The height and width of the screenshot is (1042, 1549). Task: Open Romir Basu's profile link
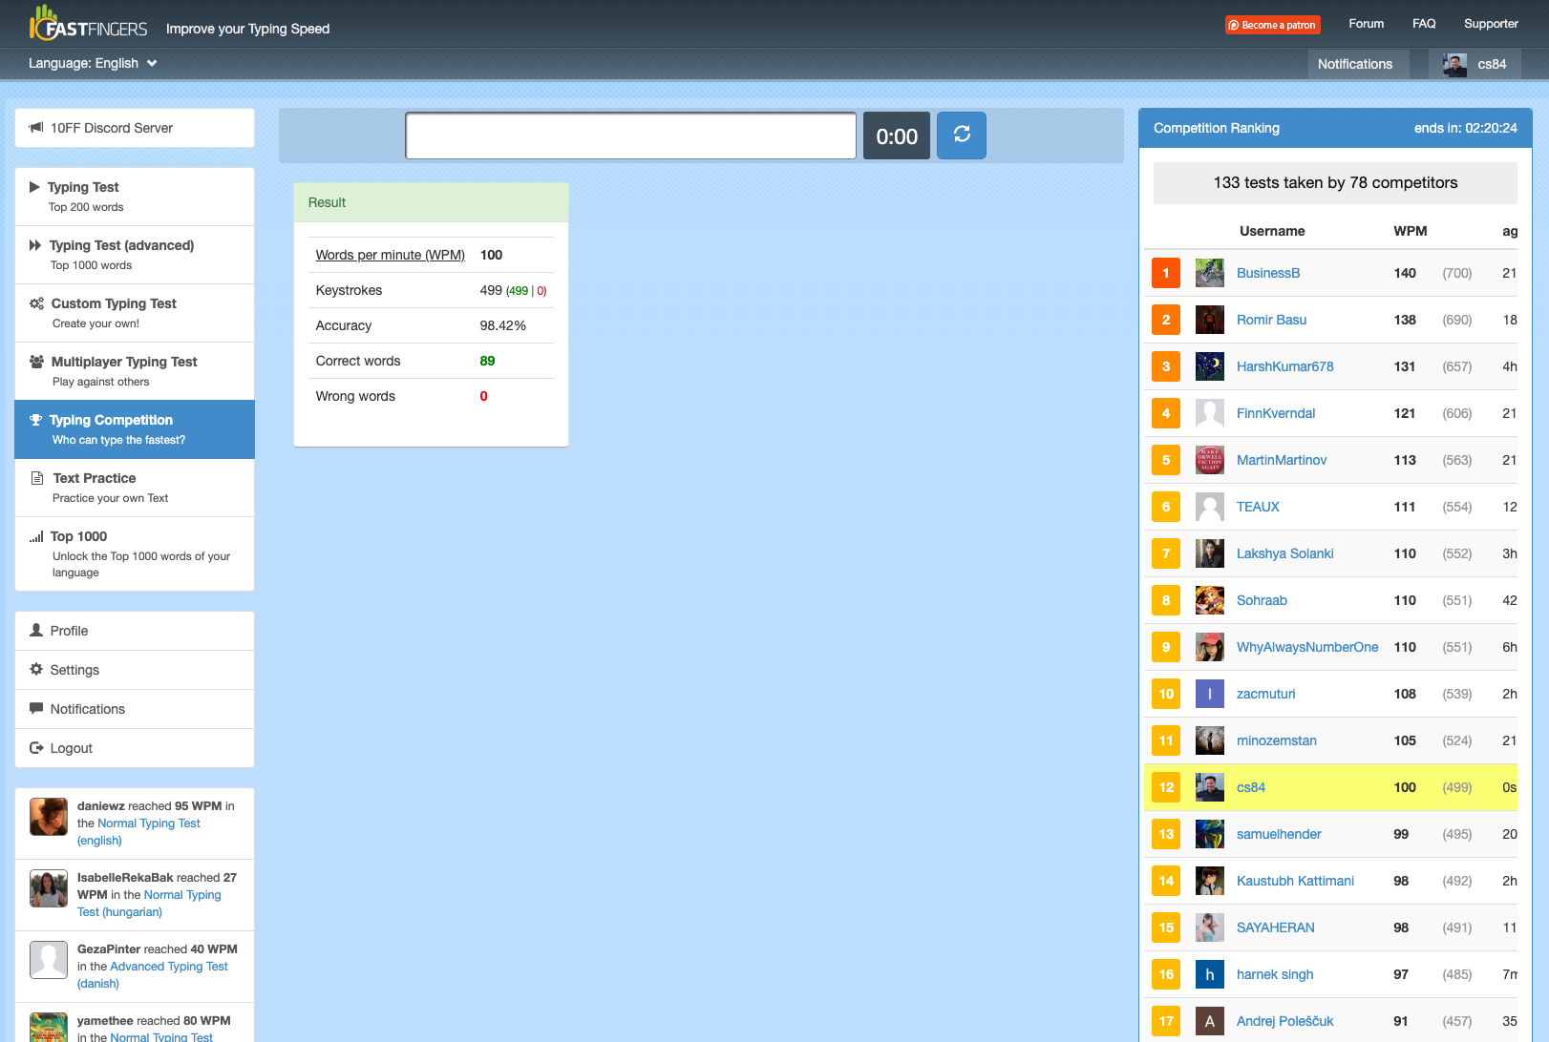(1271, 320)
